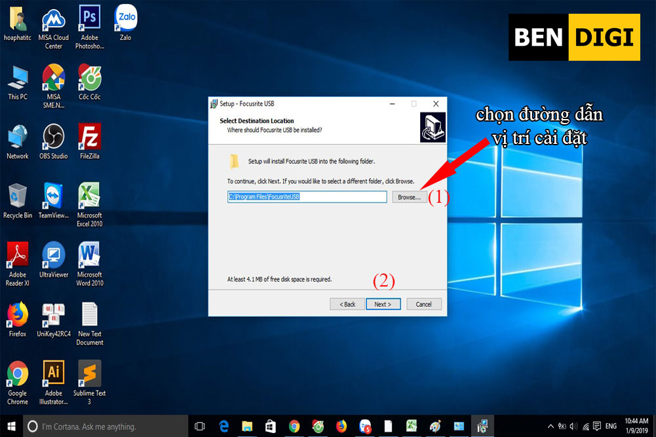This screenshot has width=656, height=437.
Task: Switch to Excel on taskbar
Action: coord(412,426)
